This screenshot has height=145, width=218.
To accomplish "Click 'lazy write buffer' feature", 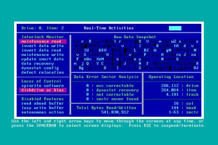I will pos(43,108).
